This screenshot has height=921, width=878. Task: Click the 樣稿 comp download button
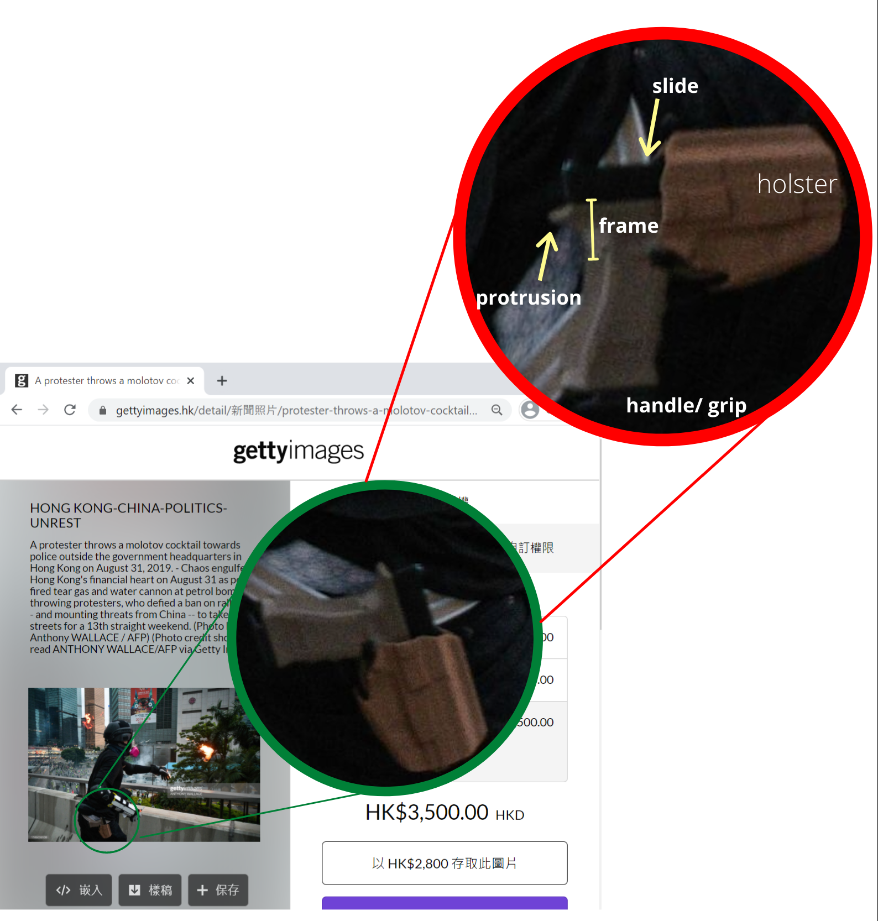click(150, 889)
